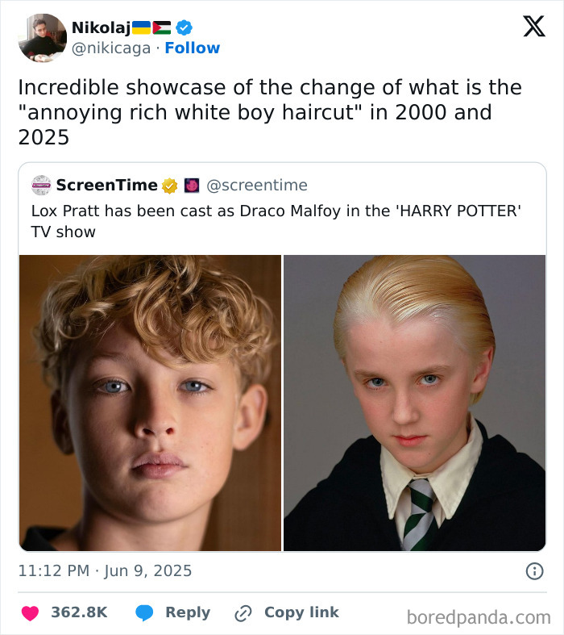This screenshot has width=564, height=635.
Task: Open the 11:12 PM Jun 9, 2025 timestamp
Action: [105, 571]
